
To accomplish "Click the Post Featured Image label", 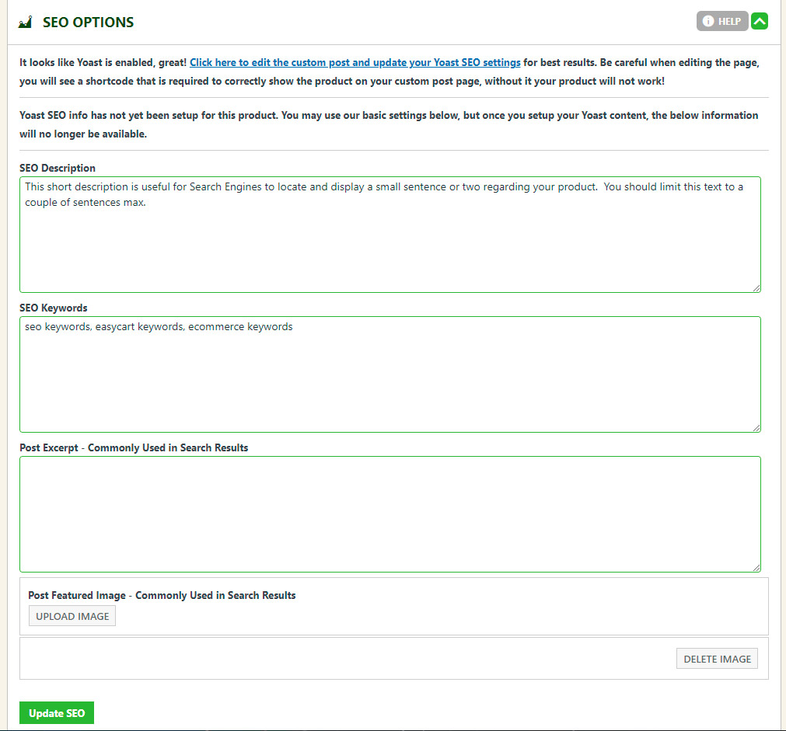I will [x=162, y=595].
